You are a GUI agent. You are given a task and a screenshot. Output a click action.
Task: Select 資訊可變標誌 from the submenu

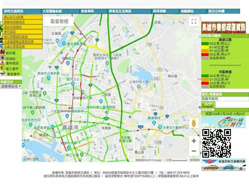point(22,27)
